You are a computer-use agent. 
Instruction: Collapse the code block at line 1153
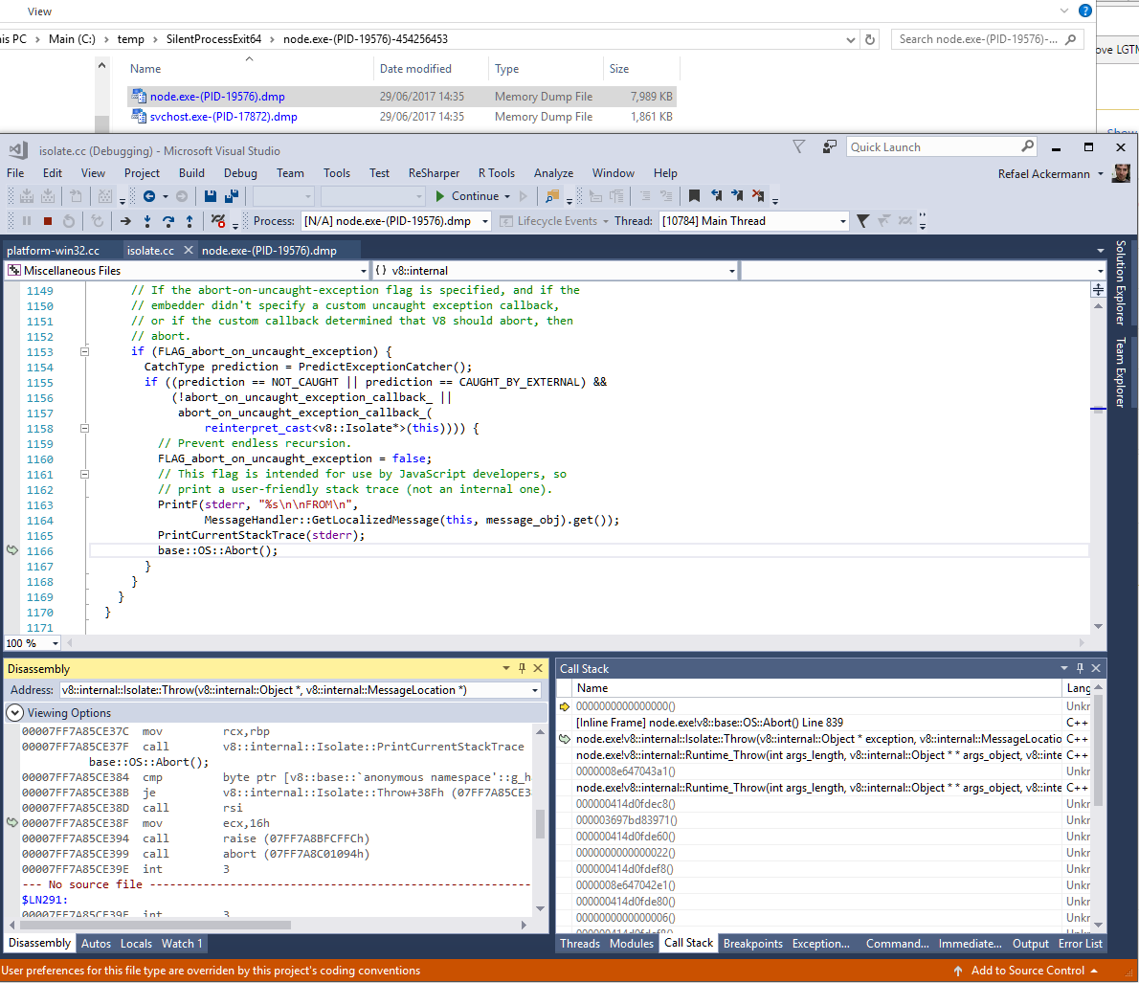84,351
